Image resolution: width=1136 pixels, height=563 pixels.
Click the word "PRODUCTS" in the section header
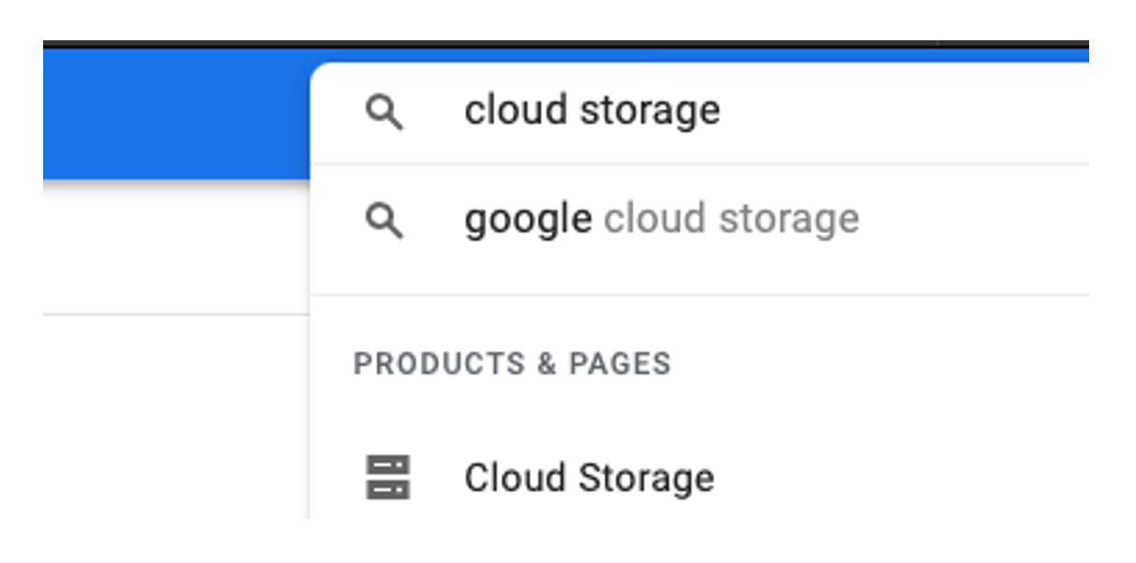tap(440, 363)
